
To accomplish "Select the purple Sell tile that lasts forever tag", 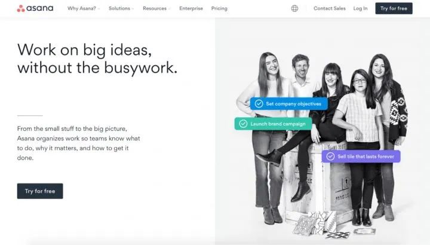I will 361,157.
